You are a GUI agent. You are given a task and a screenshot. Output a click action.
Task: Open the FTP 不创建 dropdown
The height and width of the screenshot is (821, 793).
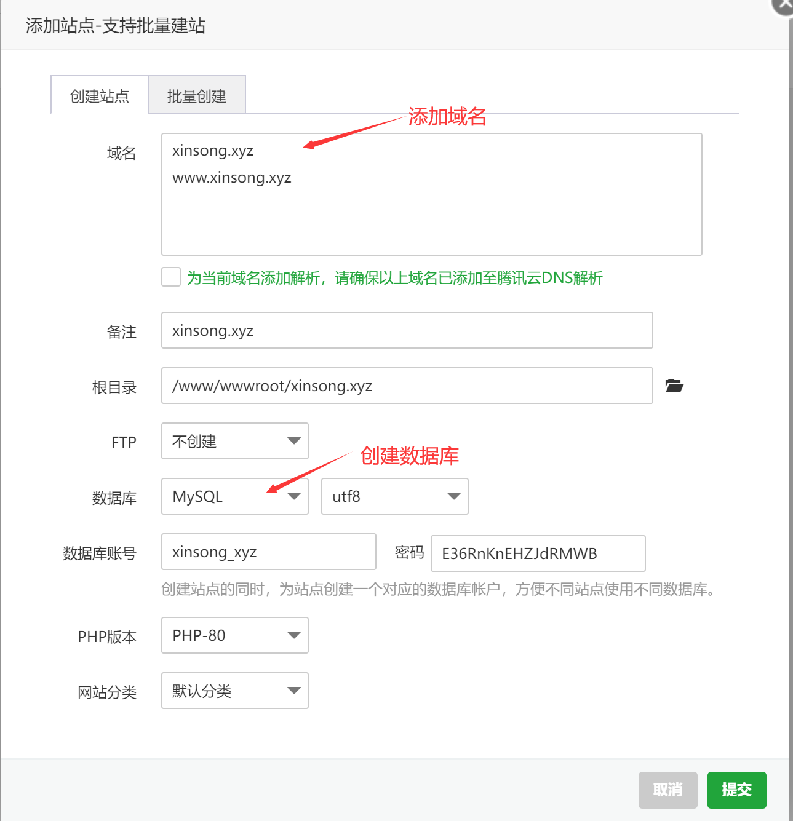coord(235,441)
